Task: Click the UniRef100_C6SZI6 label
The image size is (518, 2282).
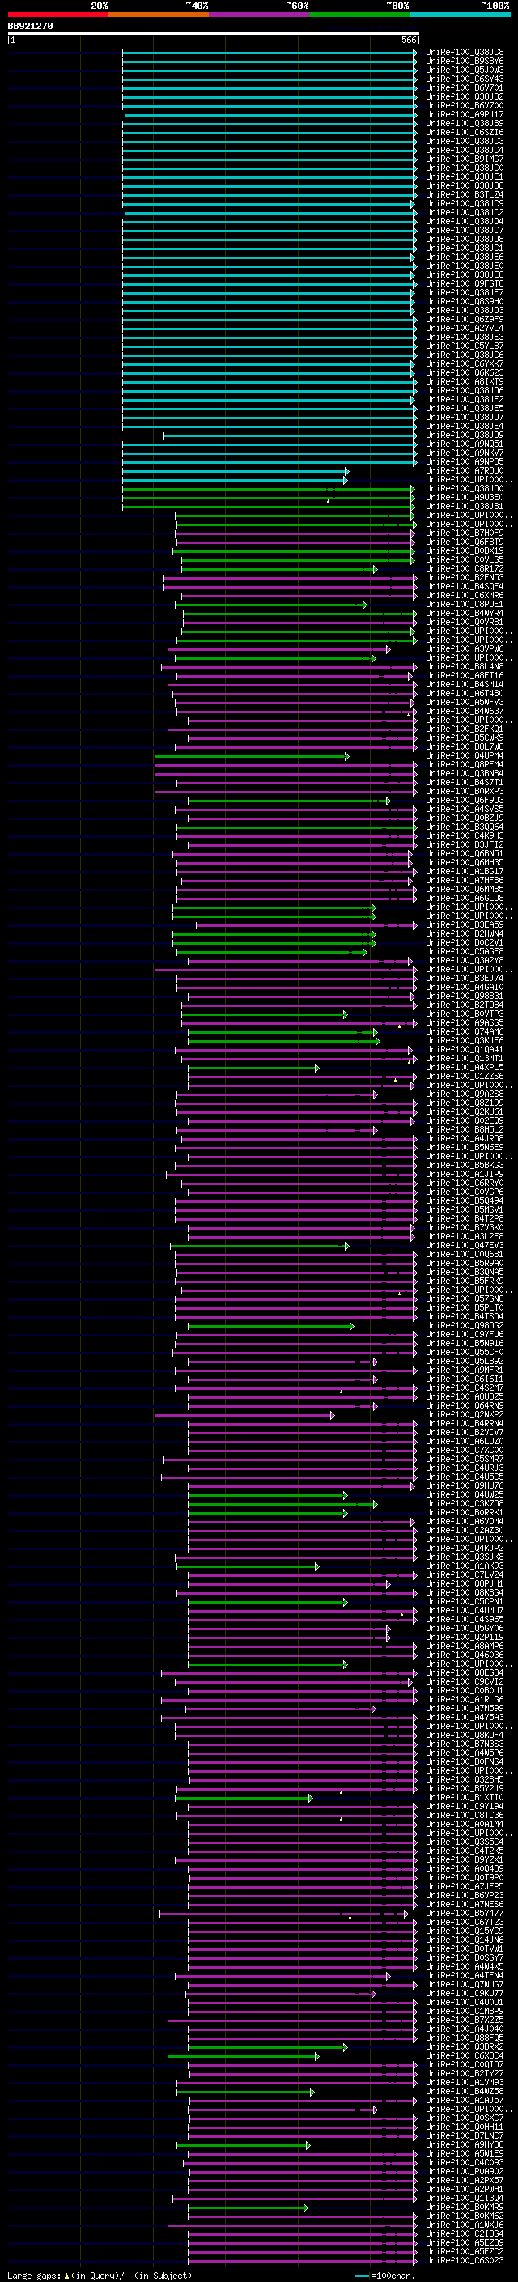Action: [x=464, y=133]
